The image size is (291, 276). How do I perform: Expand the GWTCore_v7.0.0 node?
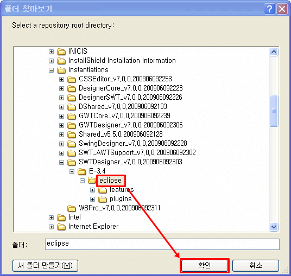(x=61, y=116)
